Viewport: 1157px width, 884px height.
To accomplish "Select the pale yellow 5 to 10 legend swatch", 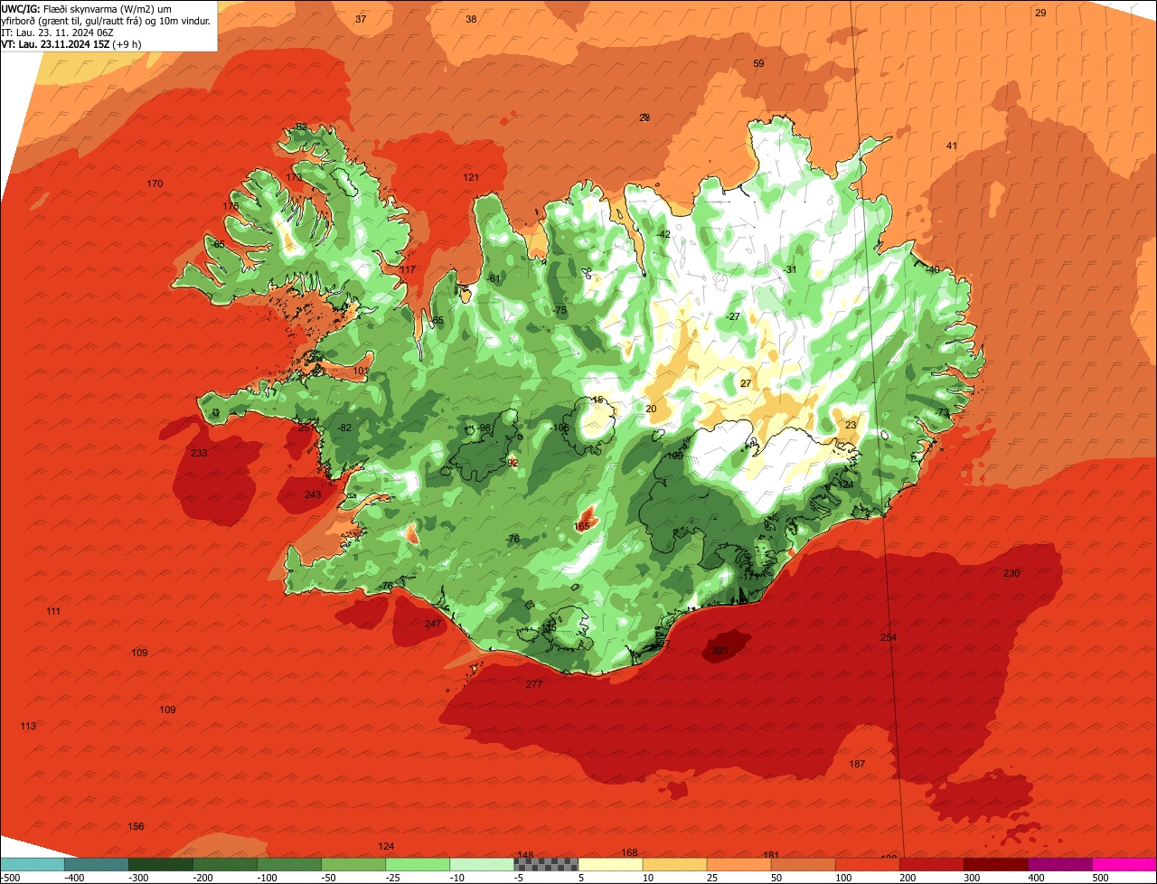I will pyautogui.click(x=610, y=865).
